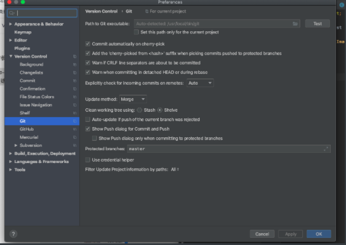The width and height of the screenshot is (346, 245).
Task: Toggle 'cherry-picked from <hash>' suffix option
Action: [88, 54]
